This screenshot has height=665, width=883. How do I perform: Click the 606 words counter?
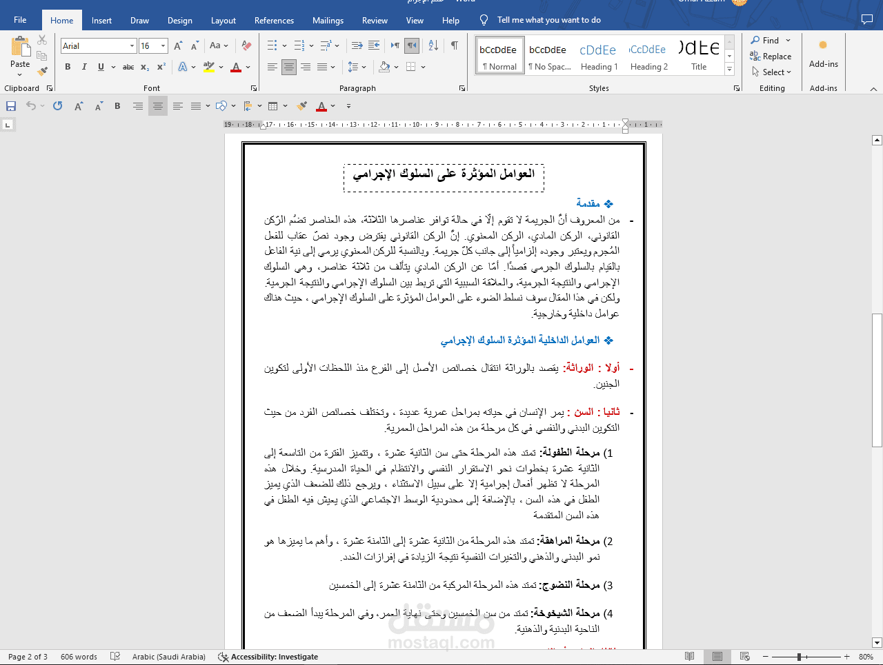pyautogui.click(x=79, y=657)
